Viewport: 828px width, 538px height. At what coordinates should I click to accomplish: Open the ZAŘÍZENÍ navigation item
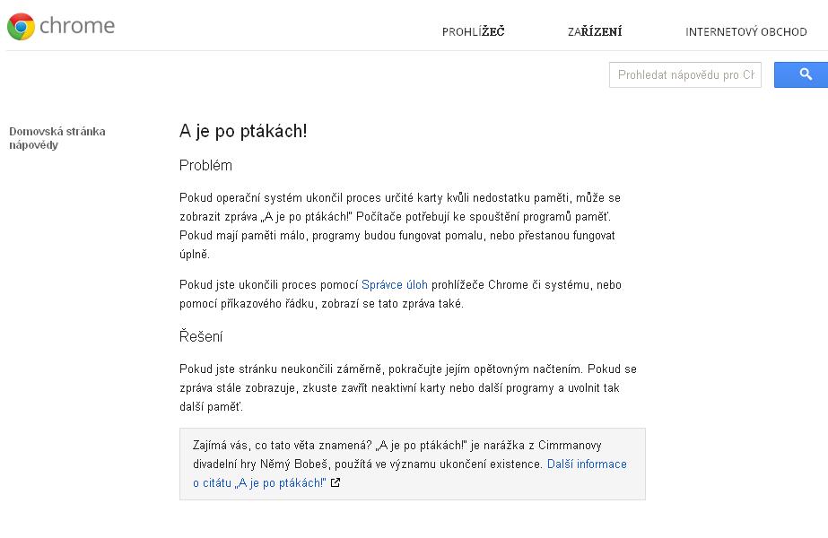pos(595,32)
